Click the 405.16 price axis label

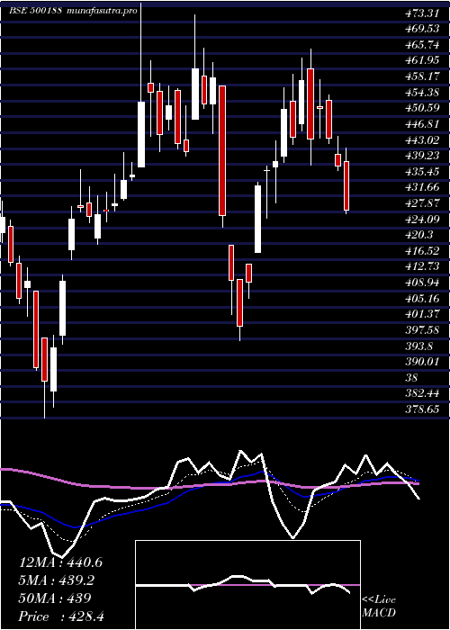click(420, 299)
